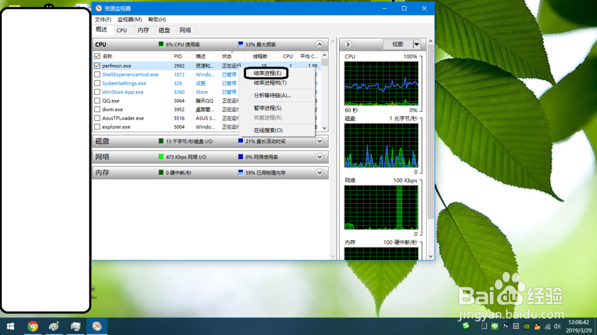Expand the 磁盘 section

click(319, 141)
